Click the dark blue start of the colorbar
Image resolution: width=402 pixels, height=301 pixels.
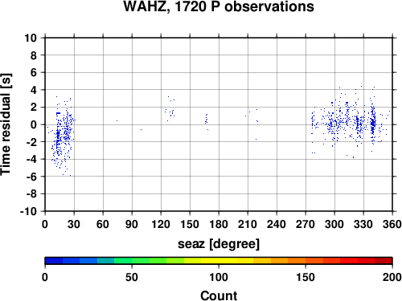(x=54, y=261)
